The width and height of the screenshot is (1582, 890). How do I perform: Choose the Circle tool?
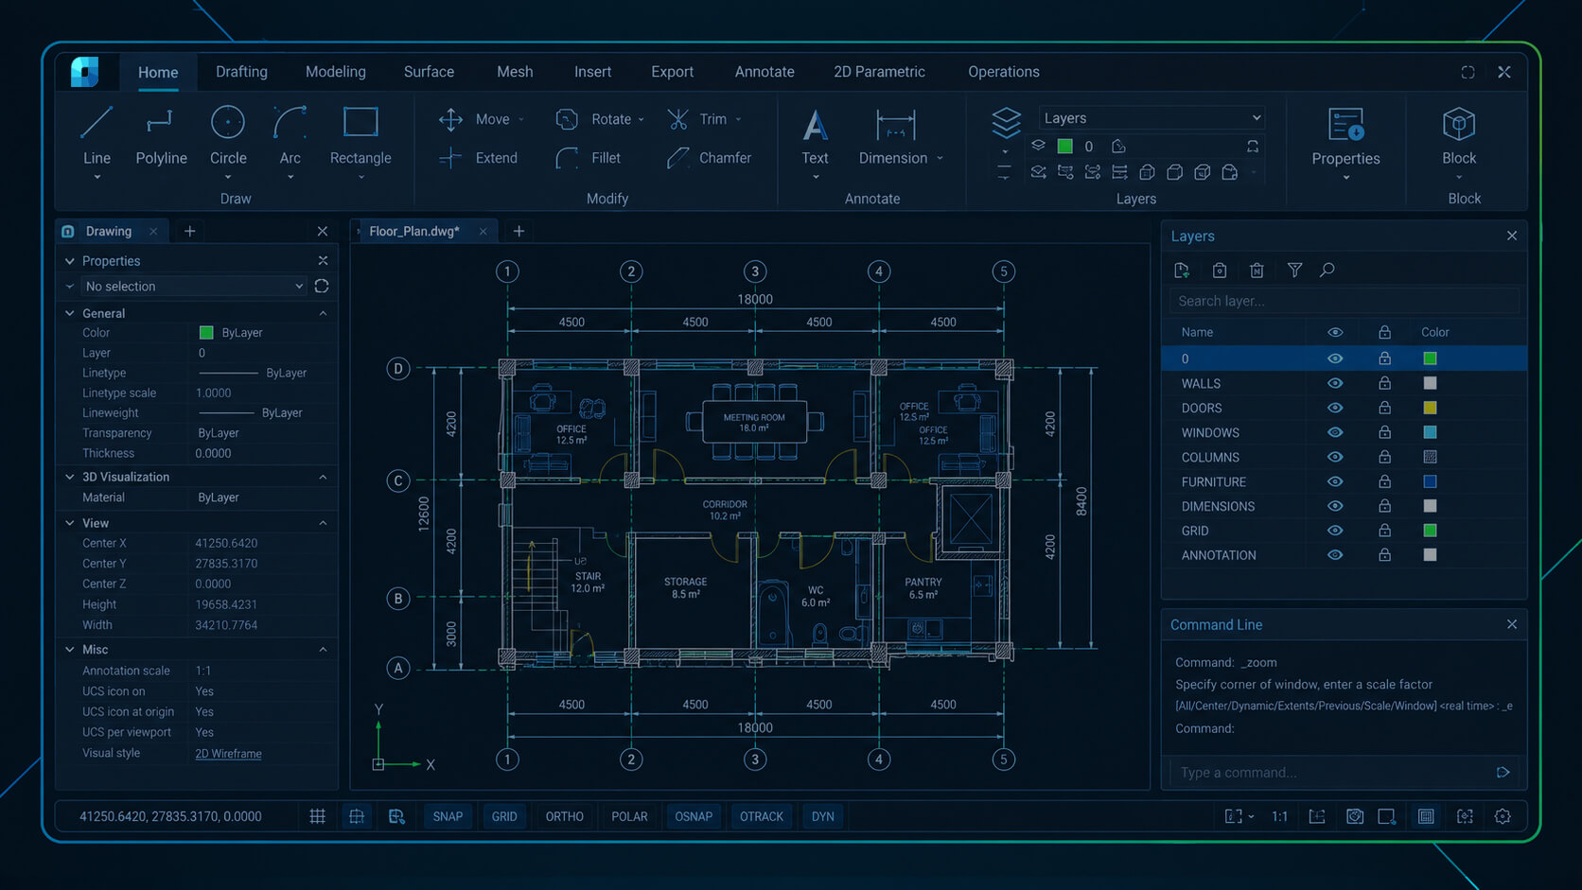click(x=228, y=138)
